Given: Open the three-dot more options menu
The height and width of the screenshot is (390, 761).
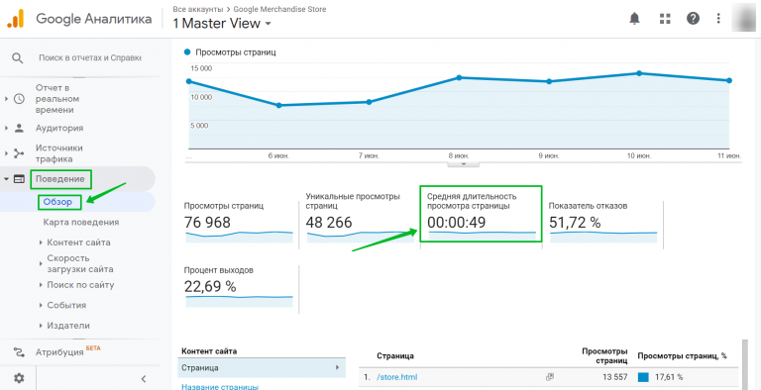Looking at the screenshot, I should pyautogui.click(x=718, y=19).
